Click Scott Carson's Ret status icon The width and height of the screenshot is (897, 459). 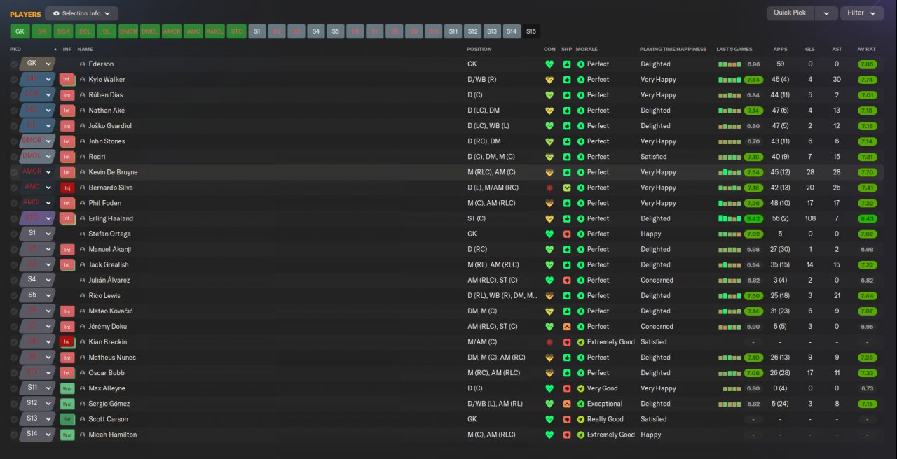tap(67, 419)
